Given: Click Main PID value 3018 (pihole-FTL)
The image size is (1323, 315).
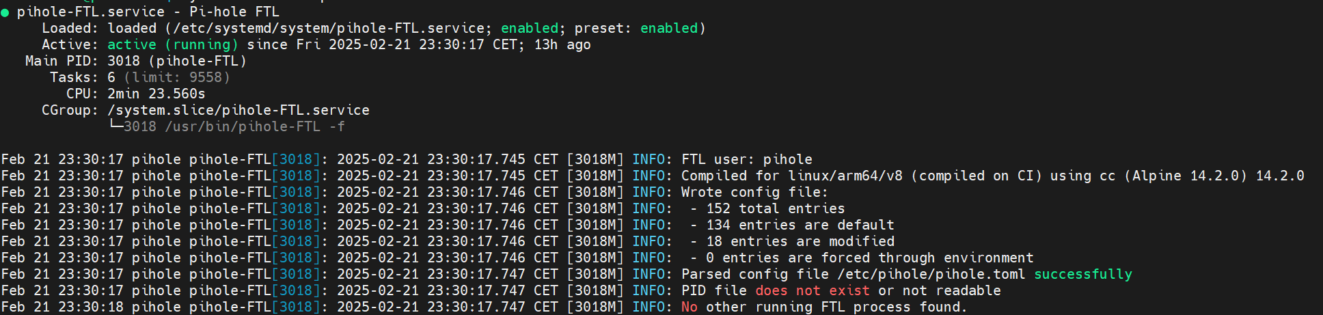Looking at the screenshot, I should (177, 61).
